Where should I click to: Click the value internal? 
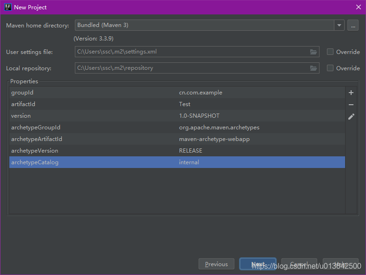189,162
